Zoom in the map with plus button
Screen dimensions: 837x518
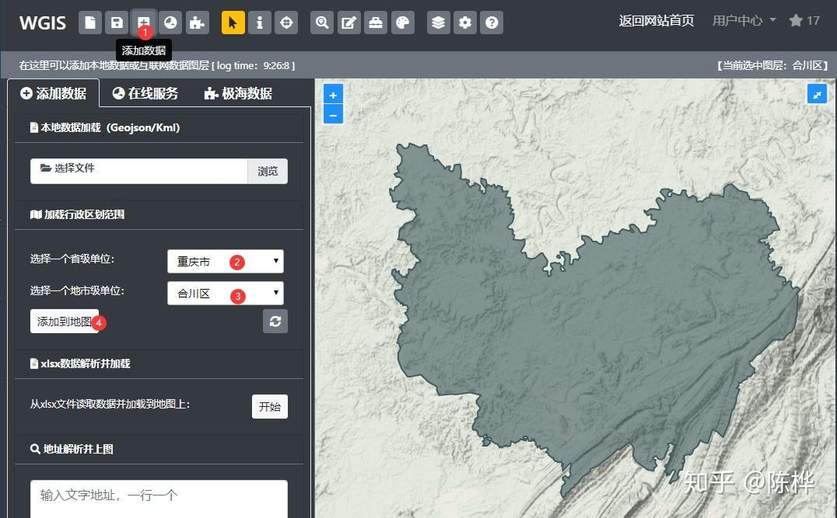pyautogui.click(x=333, y=96)
